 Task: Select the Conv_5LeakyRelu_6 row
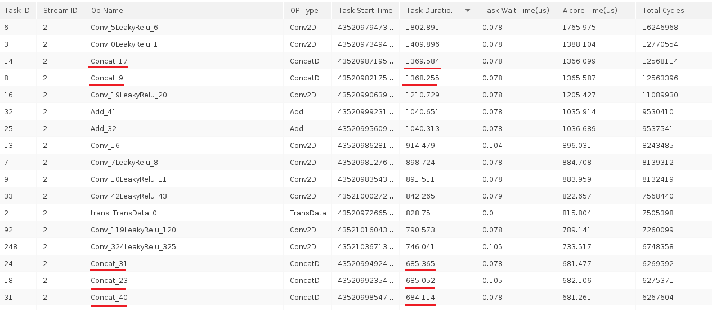356,27
